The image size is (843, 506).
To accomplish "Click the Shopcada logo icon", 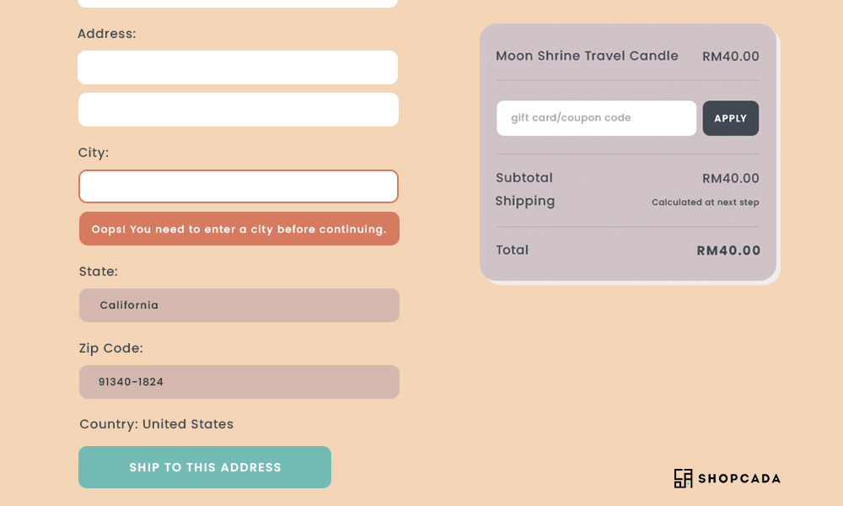I will (684, 478).
